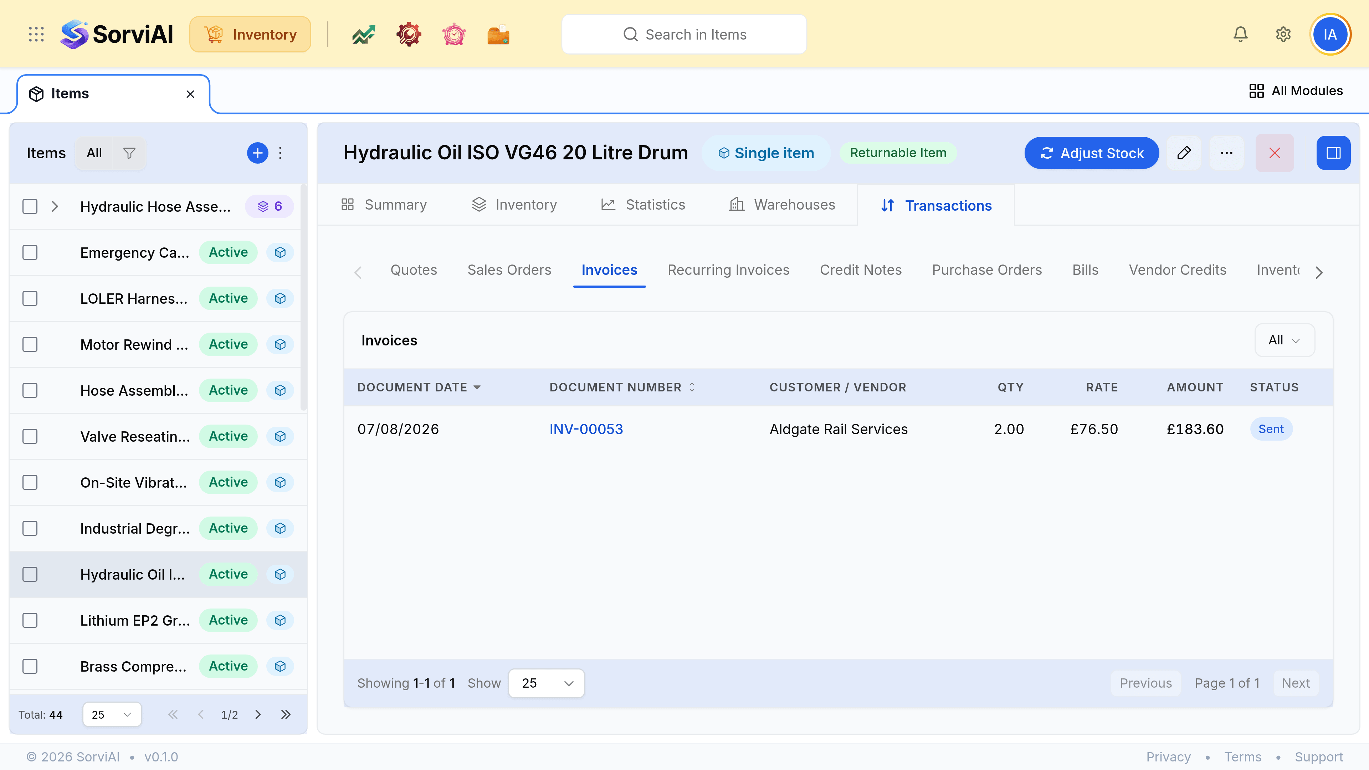Viewport: 1369px width, 770px height.
Task: Click the SorviAI logo
Action: pos(116,35)
